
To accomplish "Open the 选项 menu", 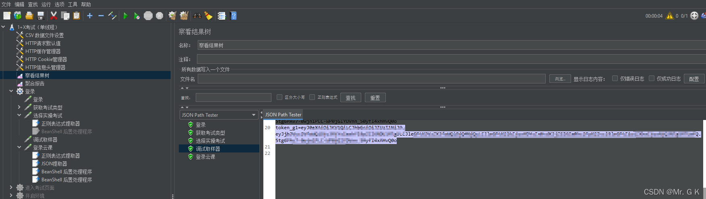I will pos(60,4).
